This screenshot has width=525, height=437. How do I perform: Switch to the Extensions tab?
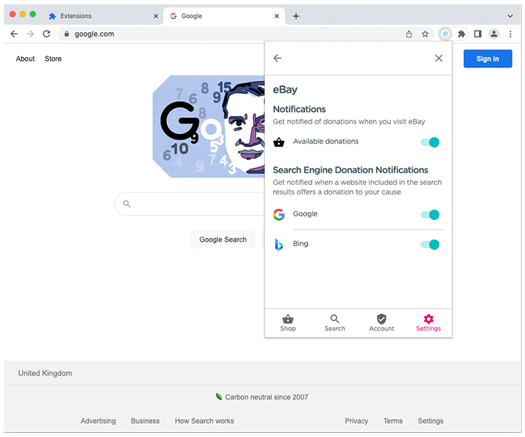coord(104,16)
